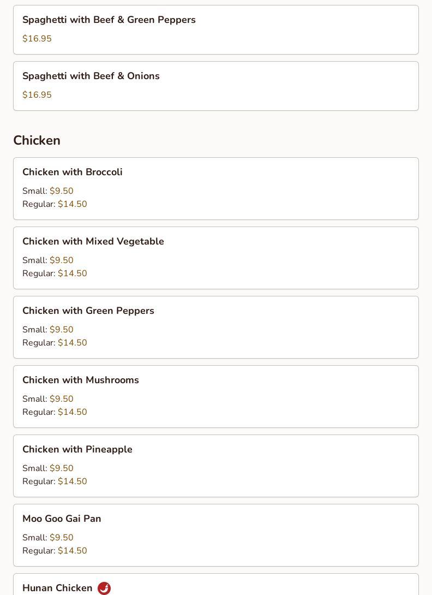432x595 pixels.
Task: Open the Hunan Chicken menu item title
Action: 57,588
